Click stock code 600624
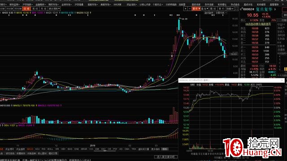The height and width of the screenshot is (161, 287). coord(249,9)
